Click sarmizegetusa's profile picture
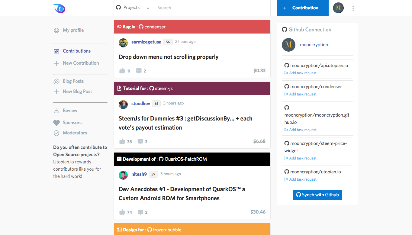 click(x=123, y=43)
